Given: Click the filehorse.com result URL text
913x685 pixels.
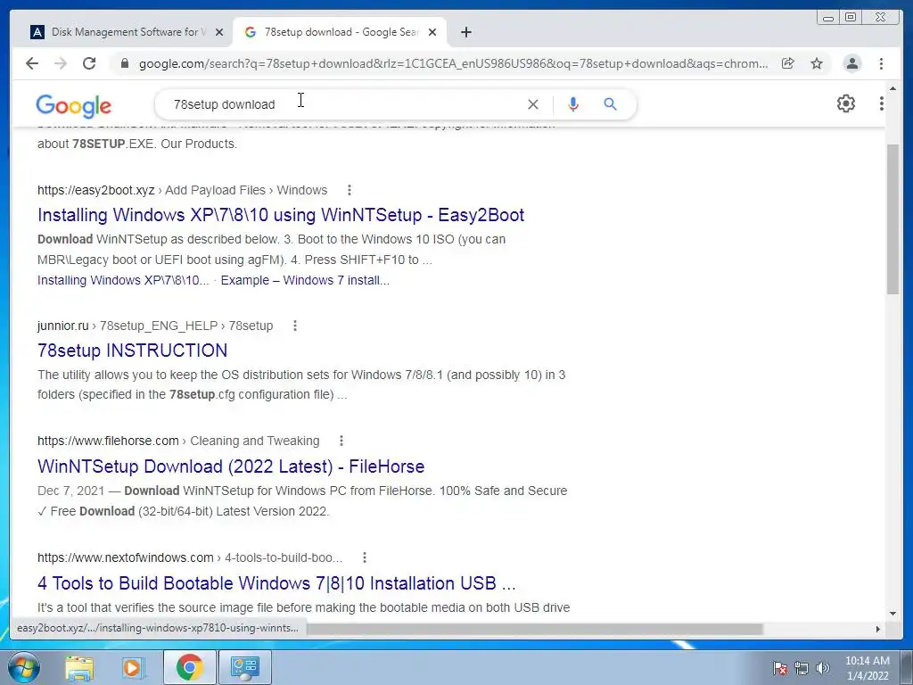Looking at the screenshot, I should 108,441.
